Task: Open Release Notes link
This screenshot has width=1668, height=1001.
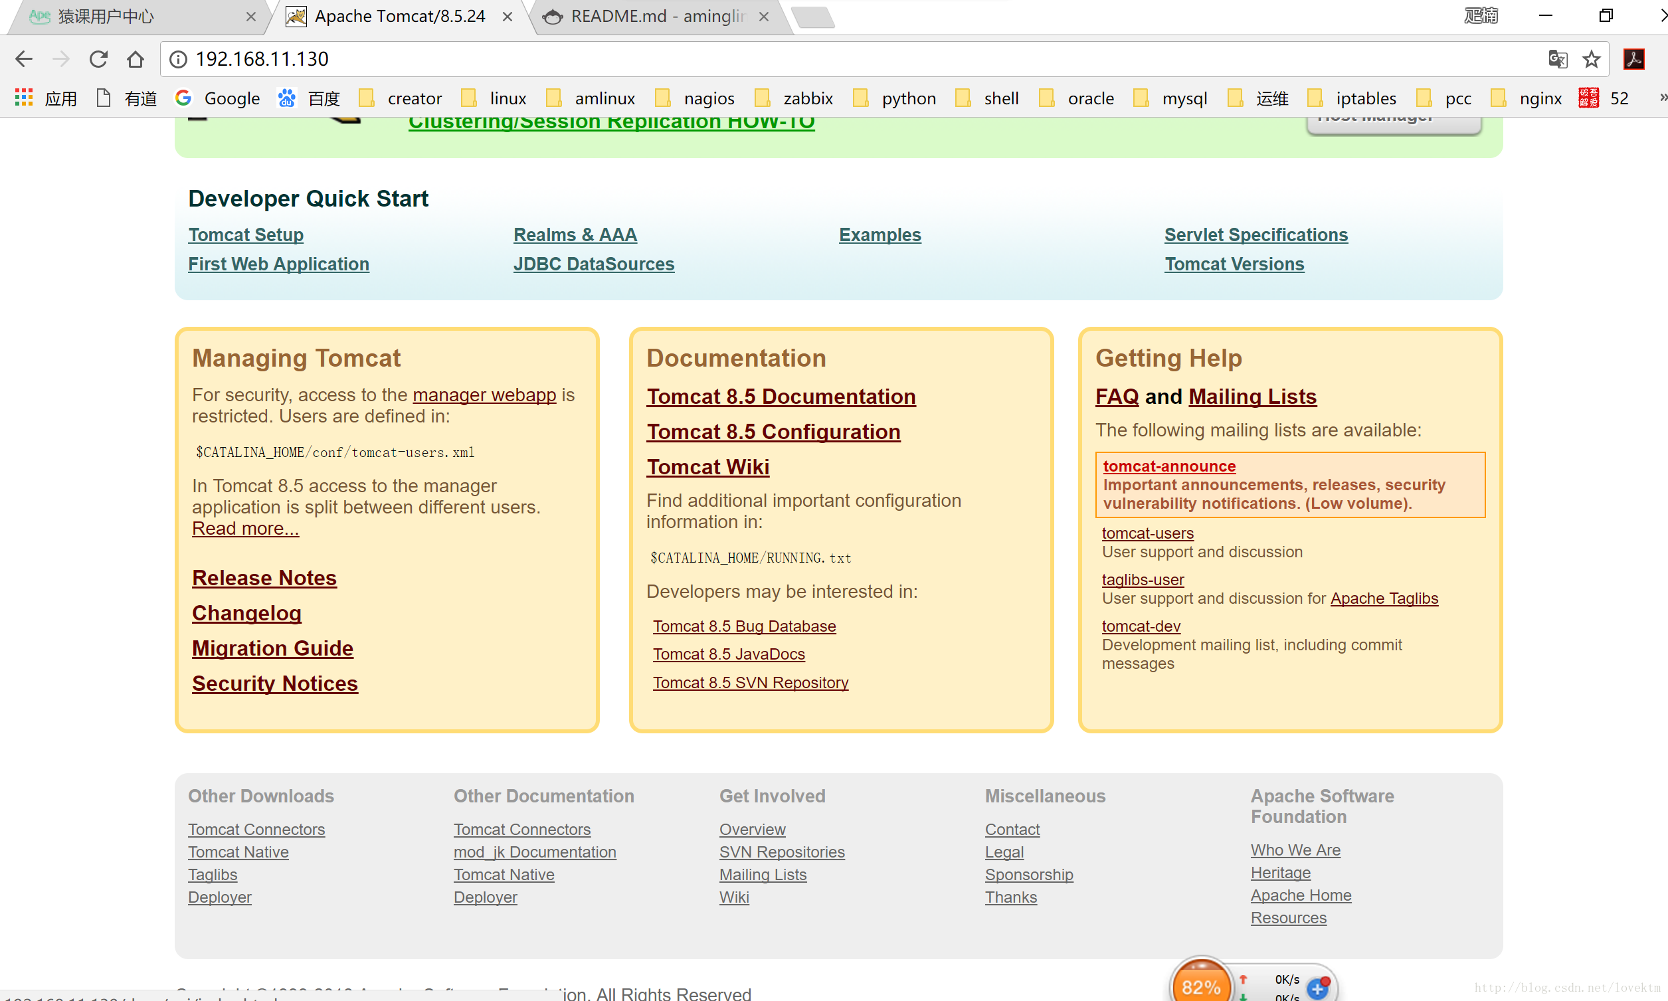Action: pos(264,578)
